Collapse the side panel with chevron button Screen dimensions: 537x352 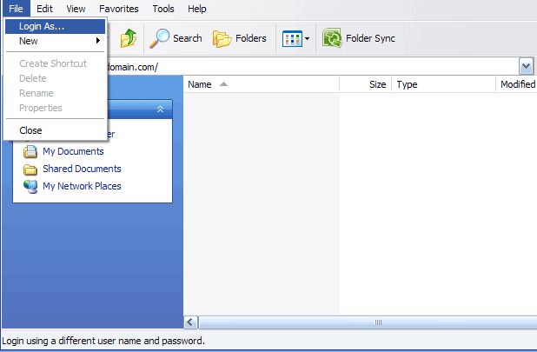pyautogui.click(x=160, y=109)
